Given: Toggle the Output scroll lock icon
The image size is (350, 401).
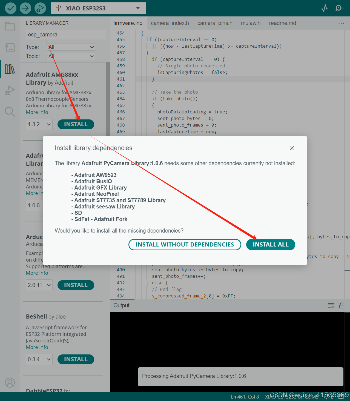Looking at the screenshot, I should click(342, 305).
